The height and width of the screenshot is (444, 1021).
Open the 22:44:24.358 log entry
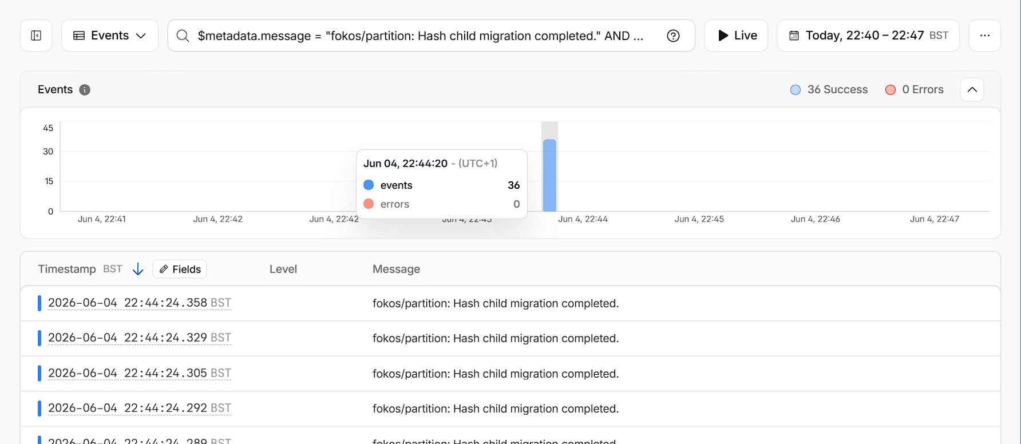pos(510,303)
